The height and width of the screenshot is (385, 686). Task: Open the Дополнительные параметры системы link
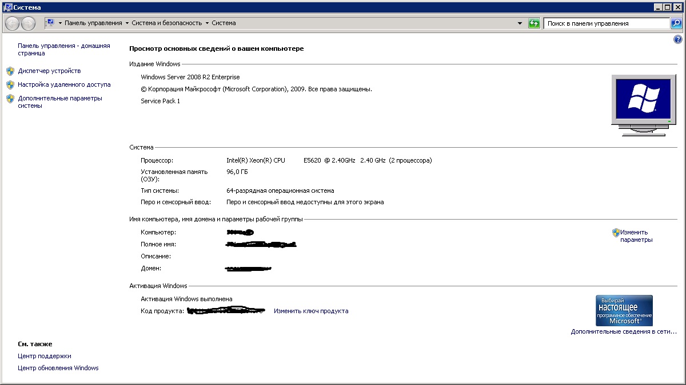coord(60,102)
